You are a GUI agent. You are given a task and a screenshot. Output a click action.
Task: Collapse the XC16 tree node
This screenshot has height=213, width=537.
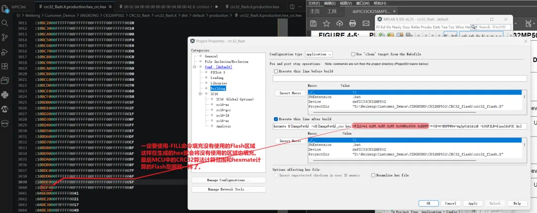pos(201,94)
